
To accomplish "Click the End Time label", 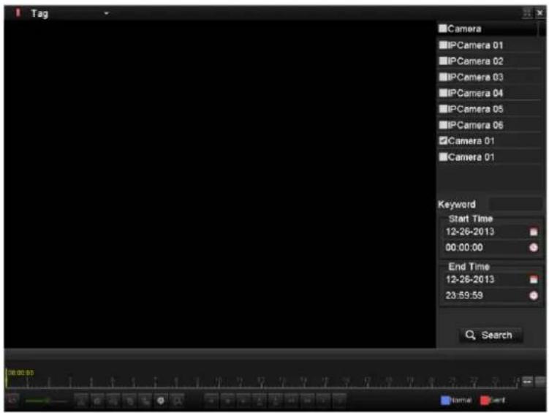I will [x=469, y=267].
